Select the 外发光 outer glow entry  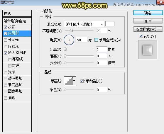tap(17, 40)
